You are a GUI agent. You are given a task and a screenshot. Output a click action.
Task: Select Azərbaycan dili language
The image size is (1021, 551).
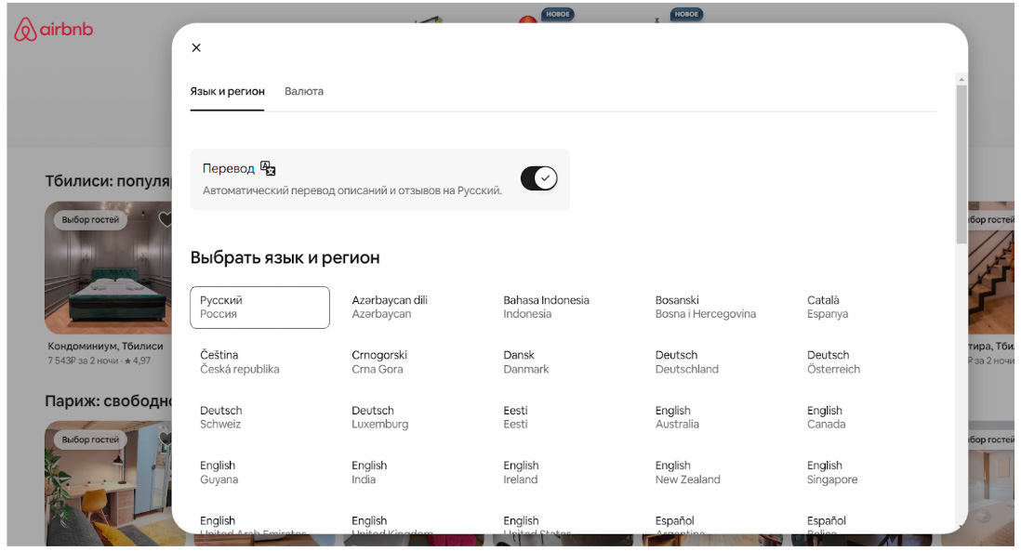coord(390,308)
